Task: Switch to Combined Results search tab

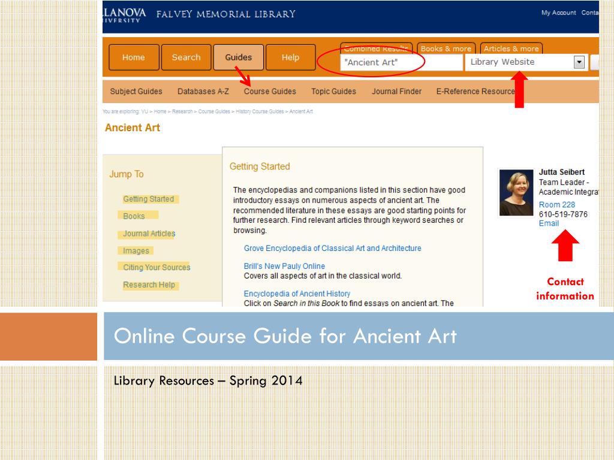Action: pyautogui.click(x=376, y=49)
